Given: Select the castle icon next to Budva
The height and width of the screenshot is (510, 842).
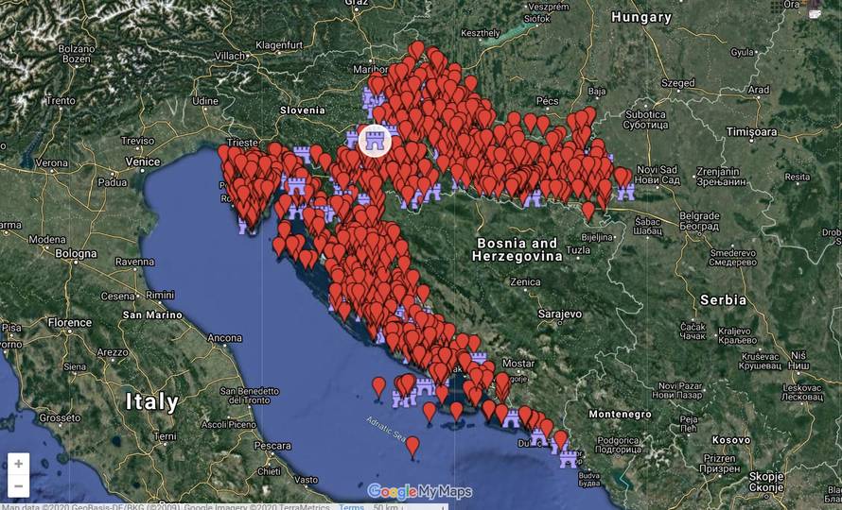Looking at the screenshot, I should (x=569, y=459).
